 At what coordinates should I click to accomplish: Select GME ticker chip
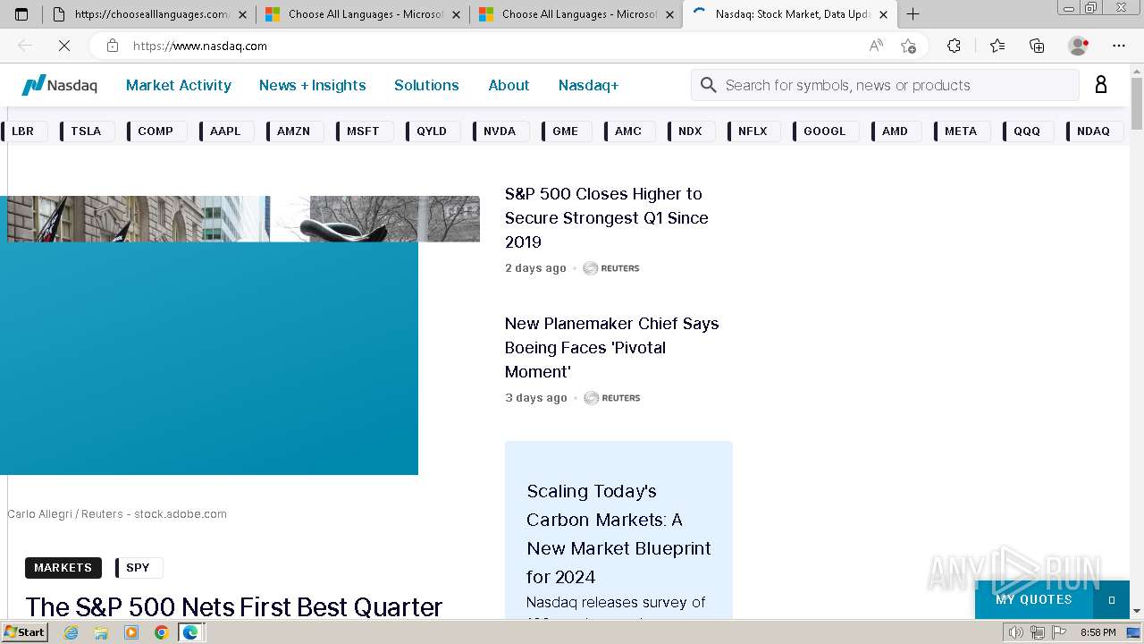566,131
